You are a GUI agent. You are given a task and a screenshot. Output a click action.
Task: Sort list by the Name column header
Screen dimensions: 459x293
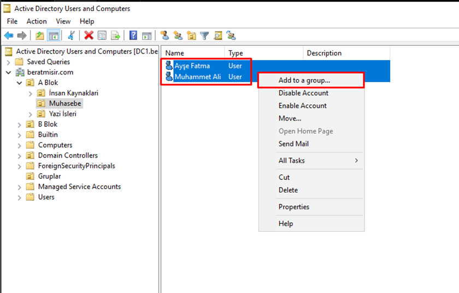point(192,53)
